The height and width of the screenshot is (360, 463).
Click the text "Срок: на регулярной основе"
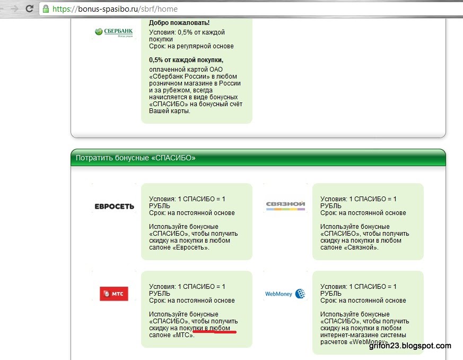191,46
